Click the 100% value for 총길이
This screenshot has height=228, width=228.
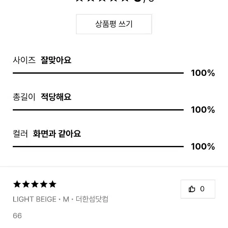click(x=203, y=110)
